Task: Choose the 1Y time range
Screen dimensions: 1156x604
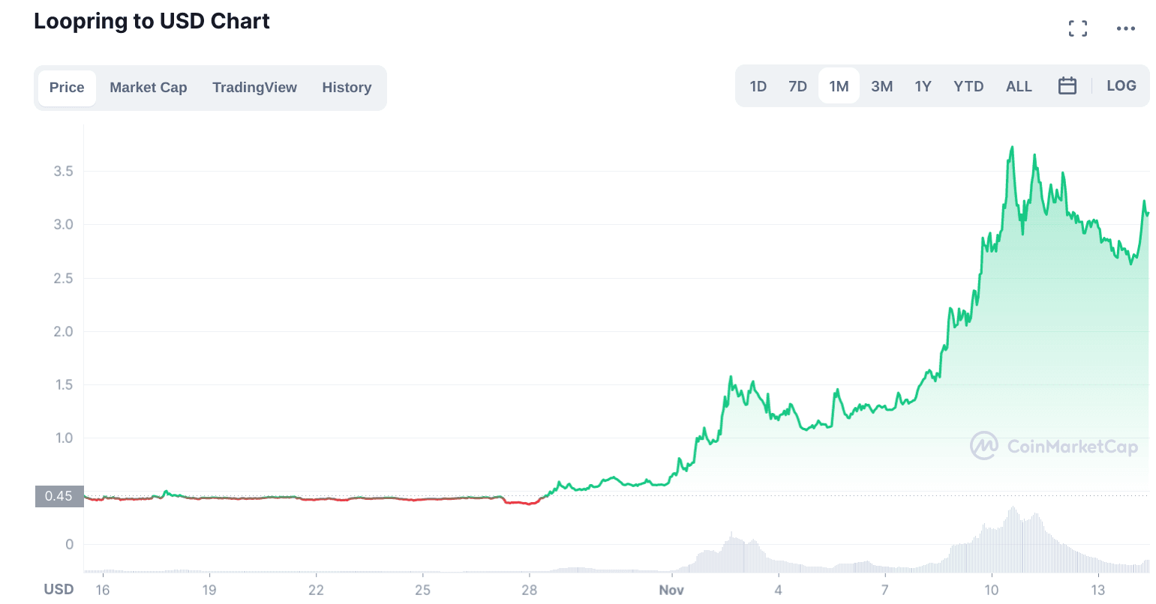Action: point(923,86)
